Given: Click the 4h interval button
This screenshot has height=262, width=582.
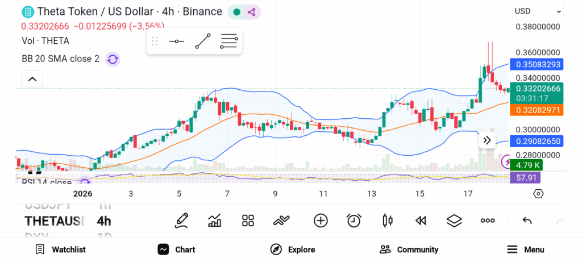Looking at the screenshot, I should click(104, 221).
